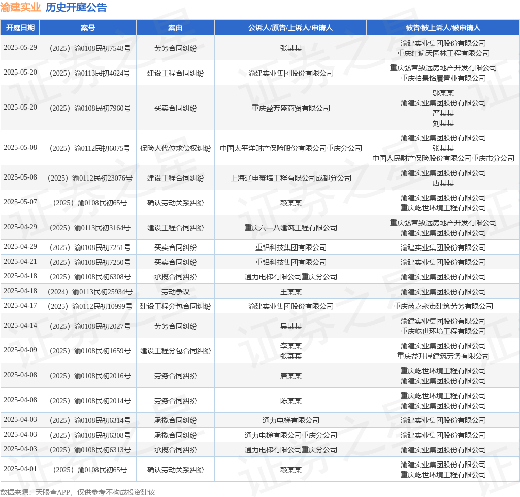
Task: Click case number 渝0108民初1659号
Action: [x=90, y=351]
